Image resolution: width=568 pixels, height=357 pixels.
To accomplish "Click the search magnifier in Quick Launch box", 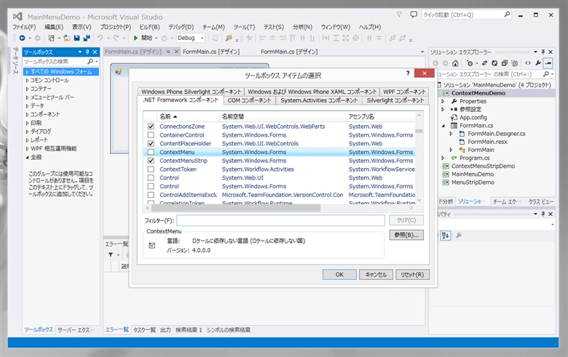I will (507, 15).
